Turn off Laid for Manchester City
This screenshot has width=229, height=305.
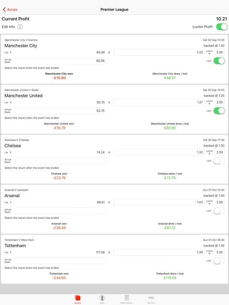click(x=219, y=61)
